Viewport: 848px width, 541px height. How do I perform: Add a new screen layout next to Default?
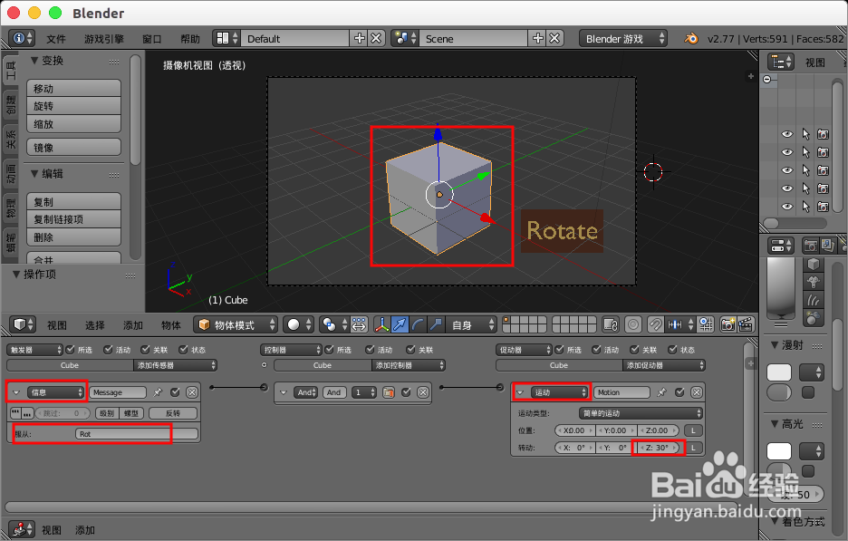coord(359,38)
